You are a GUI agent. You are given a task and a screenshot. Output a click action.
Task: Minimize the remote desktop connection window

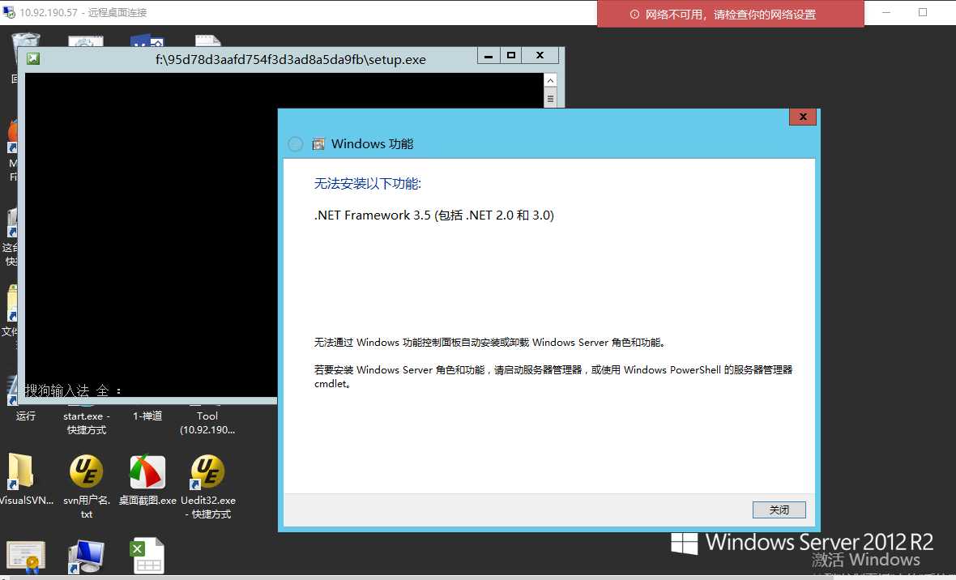(x=886, y=12)
